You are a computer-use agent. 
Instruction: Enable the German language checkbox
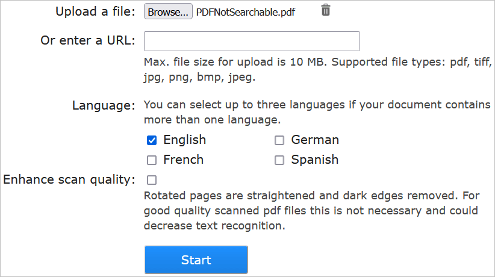[279, 140]
